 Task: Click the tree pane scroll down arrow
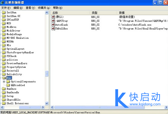point(47,103)
